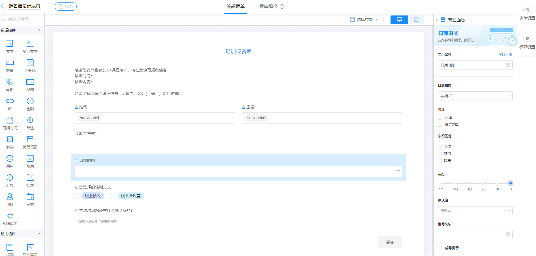Collapse the 数据组件 section
The image size is (536, 256).
click(x=39, y=30)
